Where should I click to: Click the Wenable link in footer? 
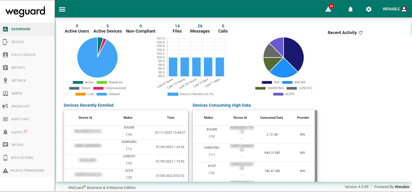(402, 187)
